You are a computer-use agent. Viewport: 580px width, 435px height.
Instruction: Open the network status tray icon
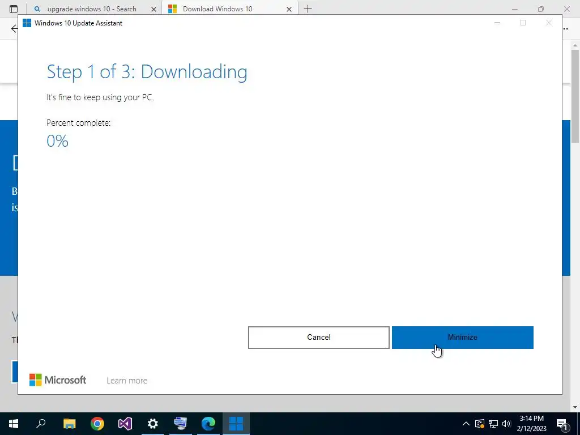pos(493,424)
